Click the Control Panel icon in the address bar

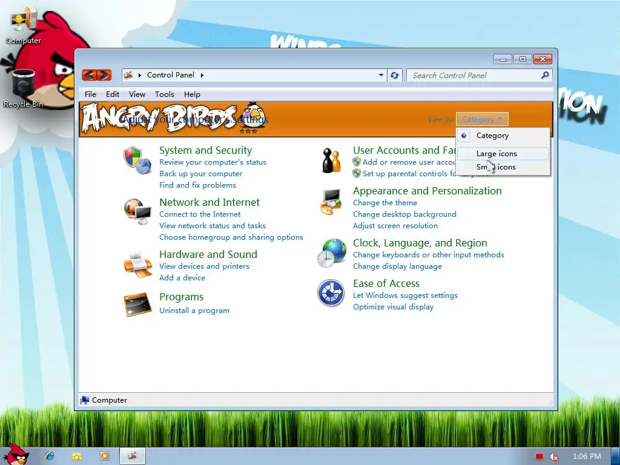pyautogui.click(x=128, y=74)
